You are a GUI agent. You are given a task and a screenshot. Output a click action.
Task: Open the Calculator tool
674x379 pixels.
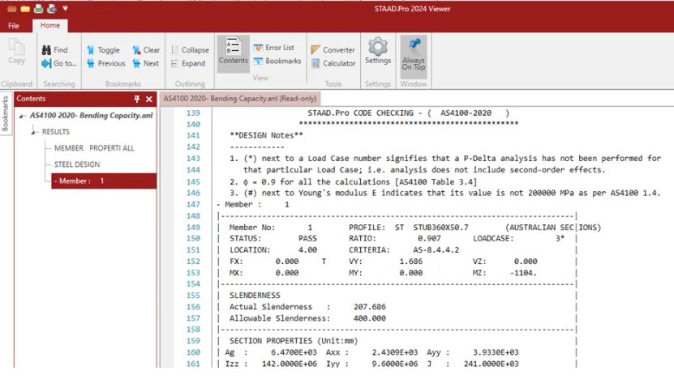pyautogui.click(x=333, y=63)
